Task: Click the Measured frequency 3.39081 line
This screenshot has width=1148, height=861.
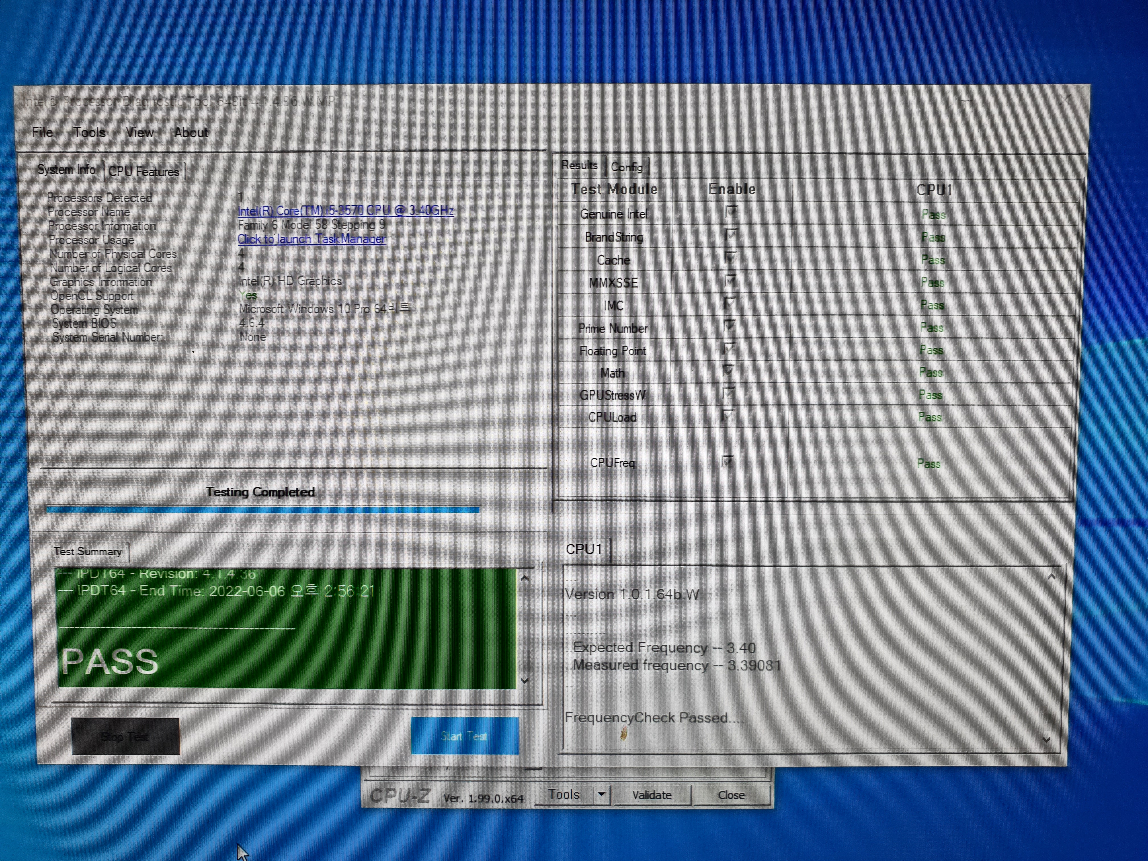Action: coord(673,665)
